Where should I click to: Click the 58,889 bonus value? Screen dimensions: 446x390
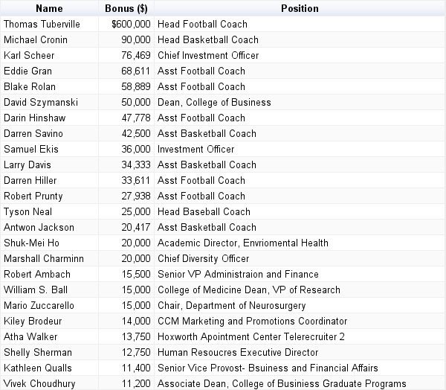click(137, 87)
